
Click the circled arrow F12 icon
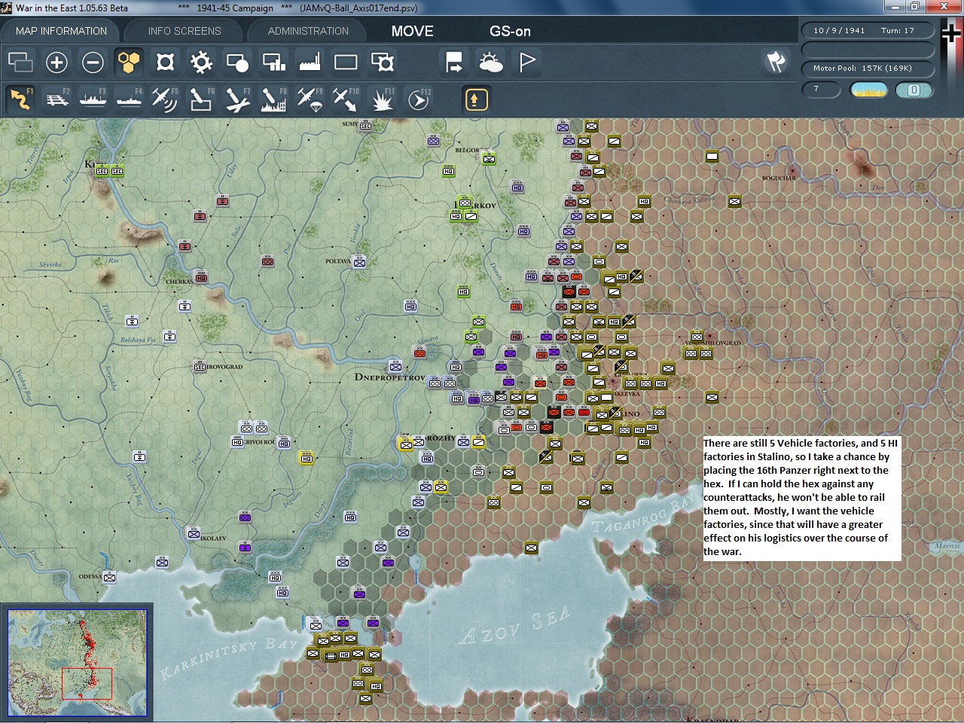click(418, 99)
